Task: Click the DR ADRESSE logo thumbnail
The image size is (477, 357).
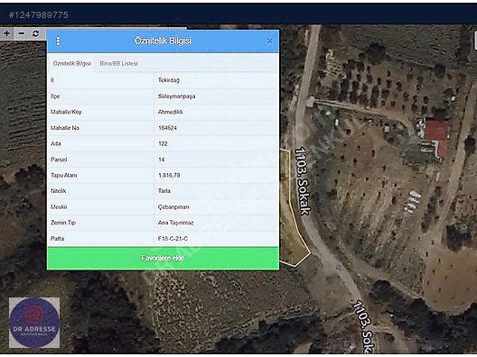Action: 34,323
